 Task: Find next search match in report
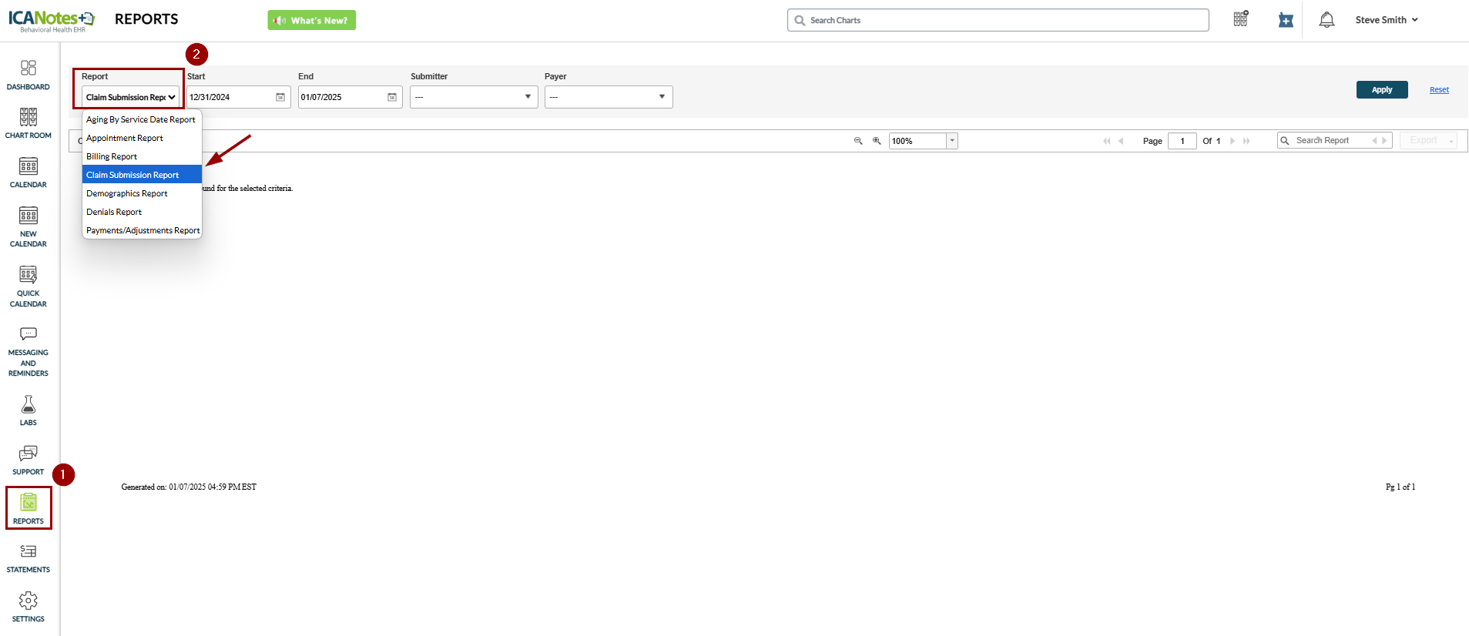coord(1384,141)
